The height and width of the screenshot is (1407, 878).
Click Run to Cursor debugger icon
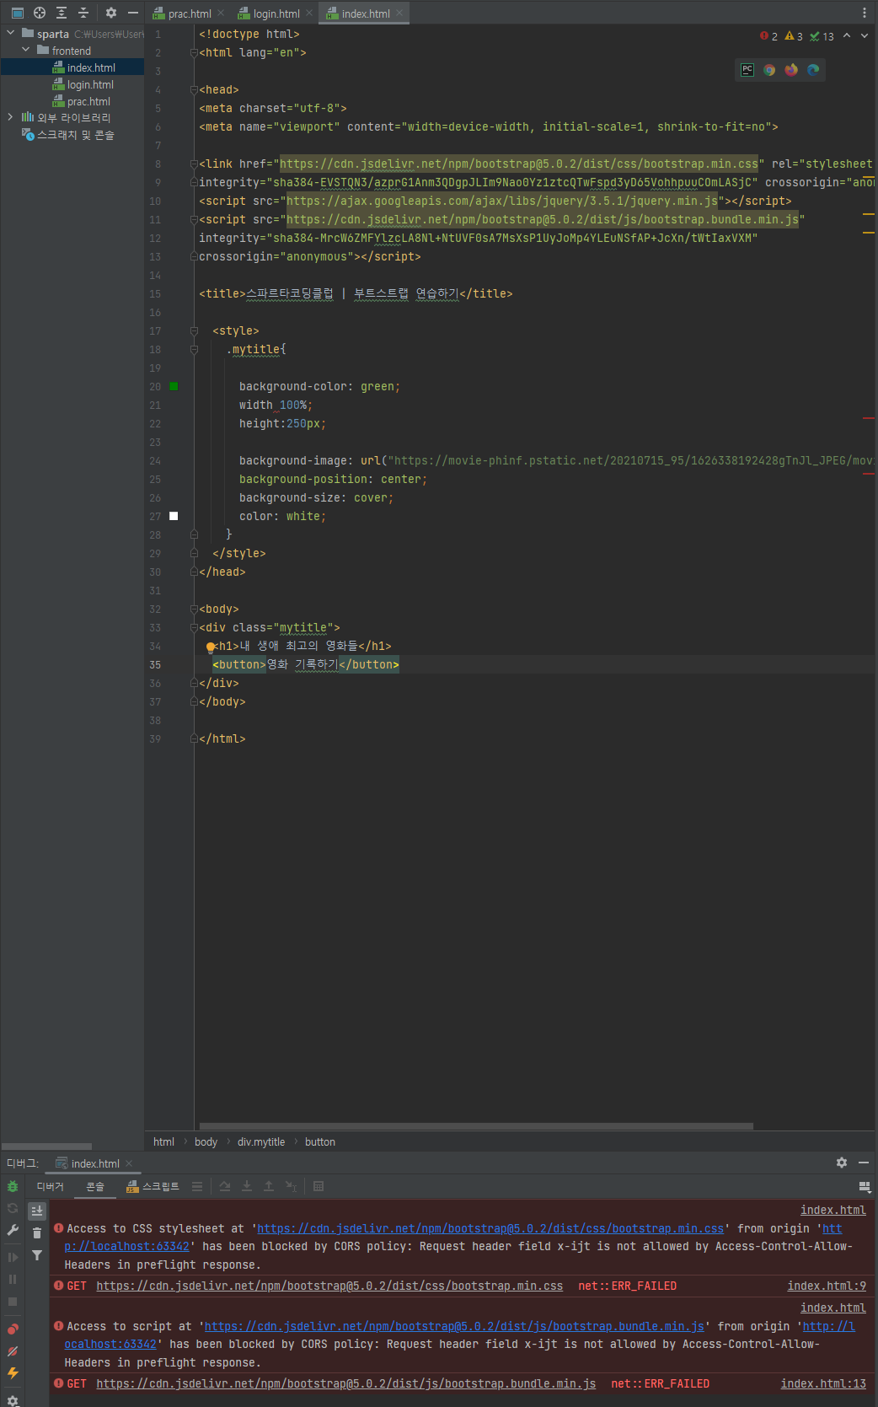[291, 1186]
